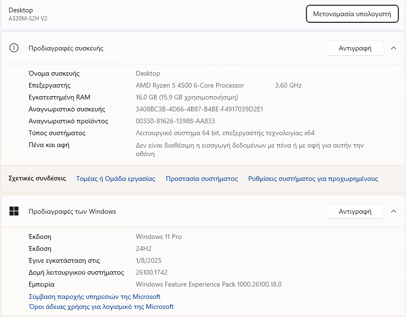Click the 'Αναγνωριστικό συσκευής' label
This screenshot has height=317, width=406.
(x=67, y=109)
